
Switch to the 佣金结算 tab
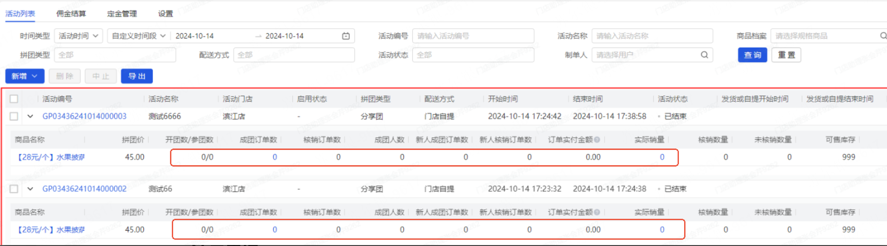pos(71,13)
